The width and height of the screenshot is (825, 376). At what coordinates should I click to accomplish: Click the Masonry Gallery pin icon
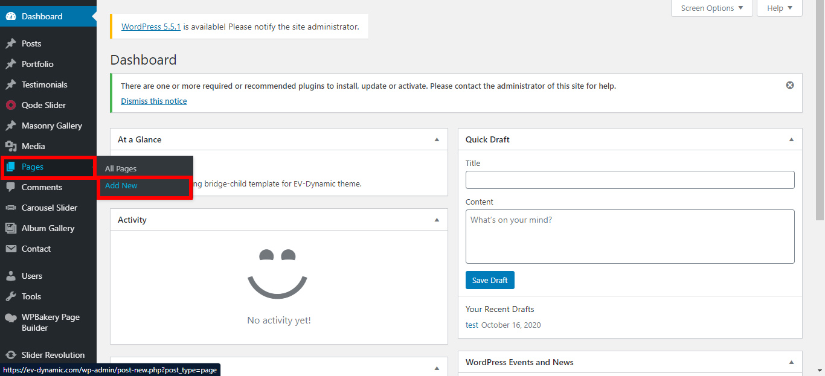pos(11,126)
